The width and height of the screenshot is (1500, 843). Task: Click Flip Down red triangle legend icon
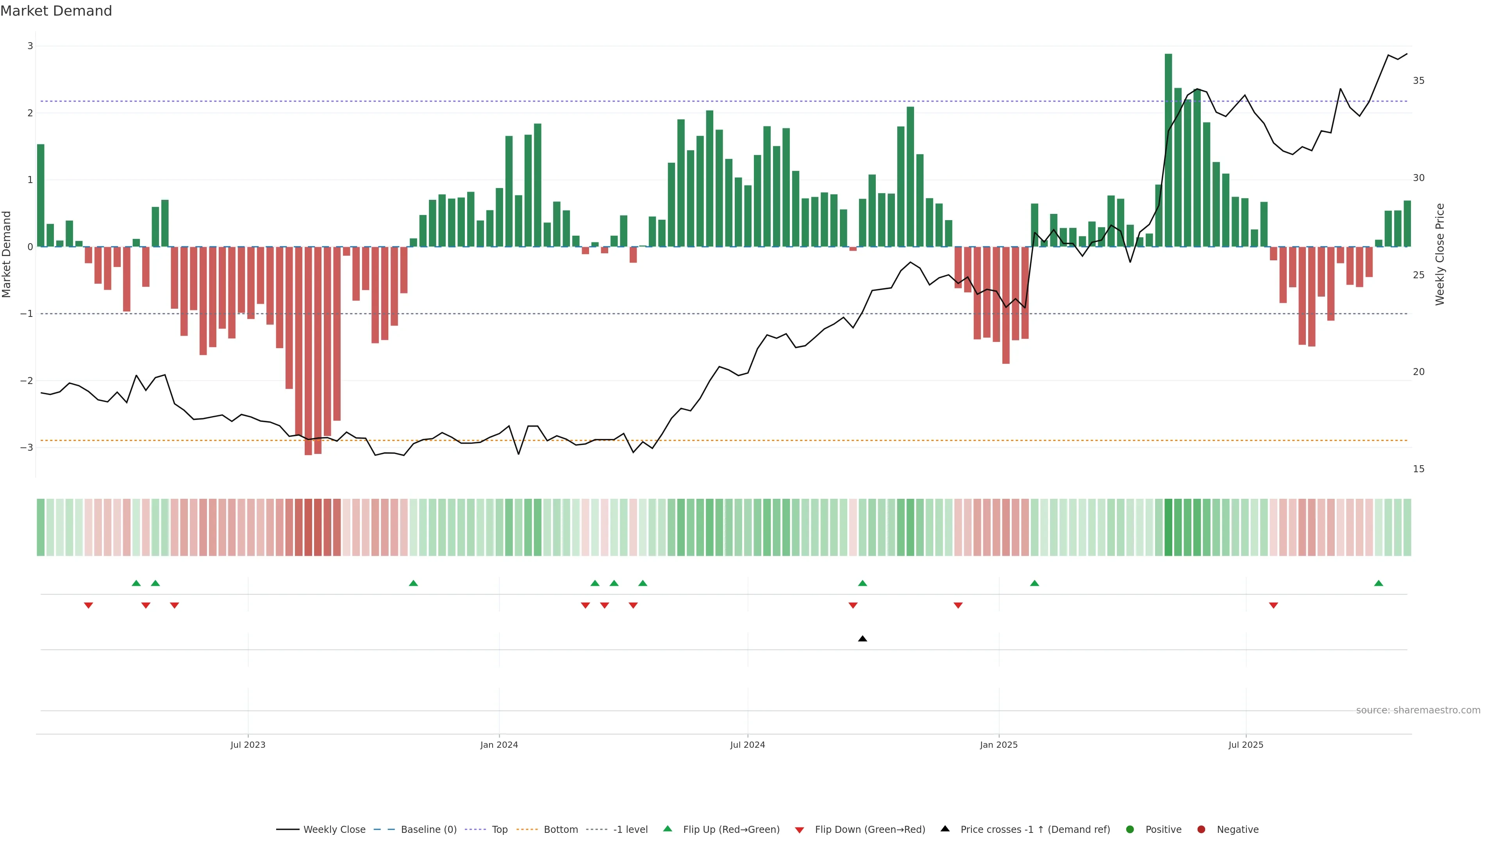click(800, 830)
